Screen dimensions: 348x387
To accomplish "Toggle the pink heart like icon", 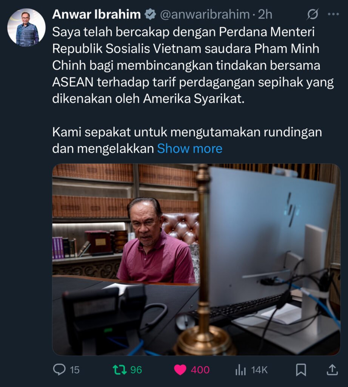I will pyautogui.click(x=180, y=370).
